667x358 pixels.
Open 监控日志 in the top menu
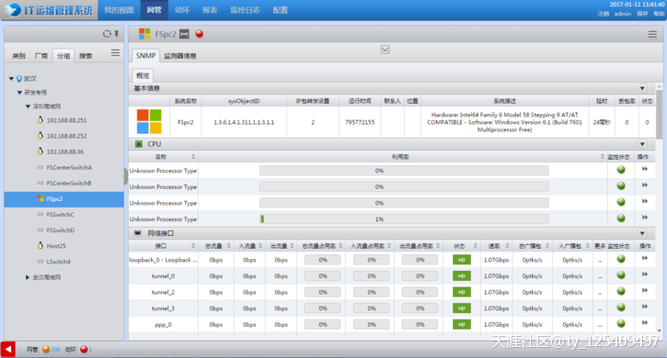pyautogui.click(x=245, y=10)
